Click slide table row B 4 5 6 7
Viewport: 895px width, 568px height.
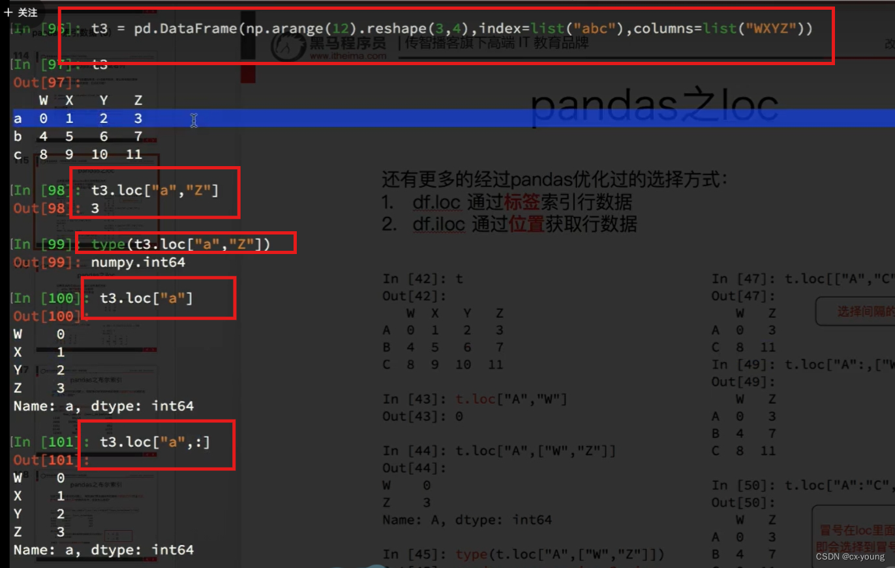[x=444, y=347]
